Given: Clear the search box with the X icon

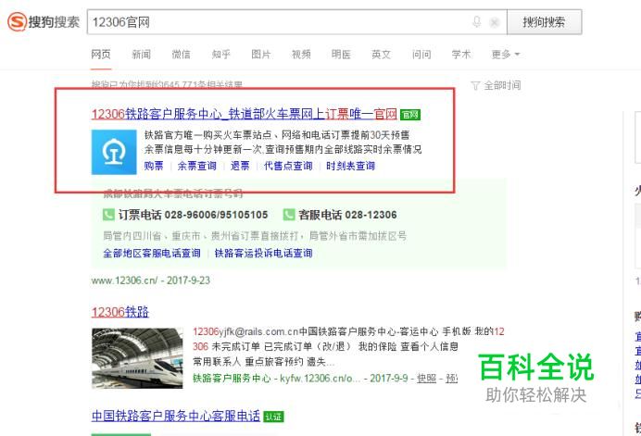Looking at the screenshot, I should pos(495,22).
